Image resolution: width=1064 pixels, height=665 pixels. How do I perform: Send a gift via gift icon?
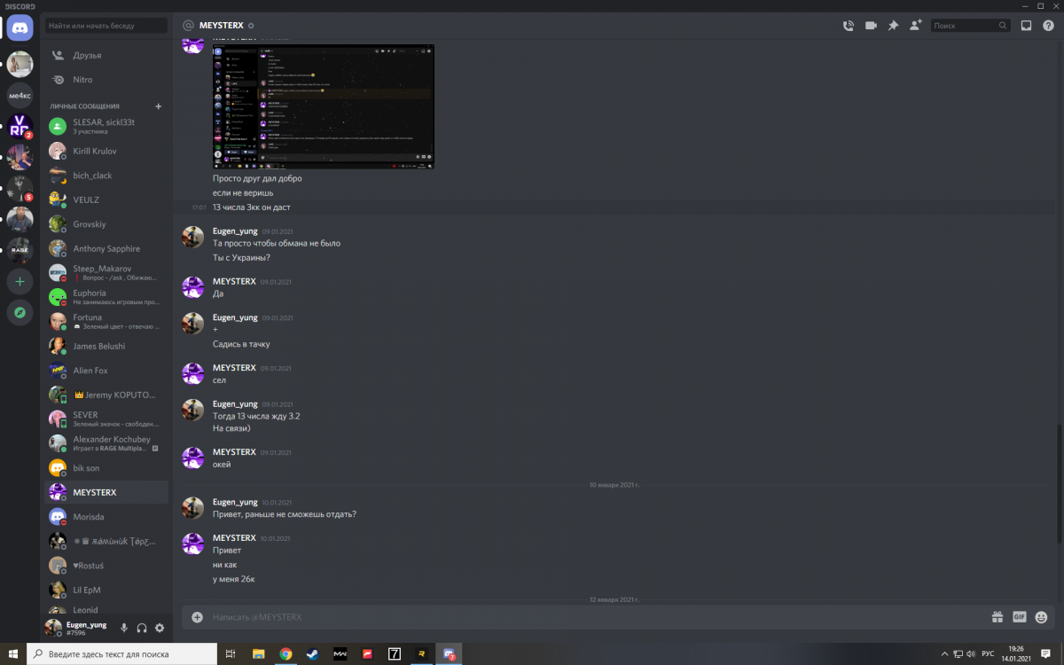point(997,617)
